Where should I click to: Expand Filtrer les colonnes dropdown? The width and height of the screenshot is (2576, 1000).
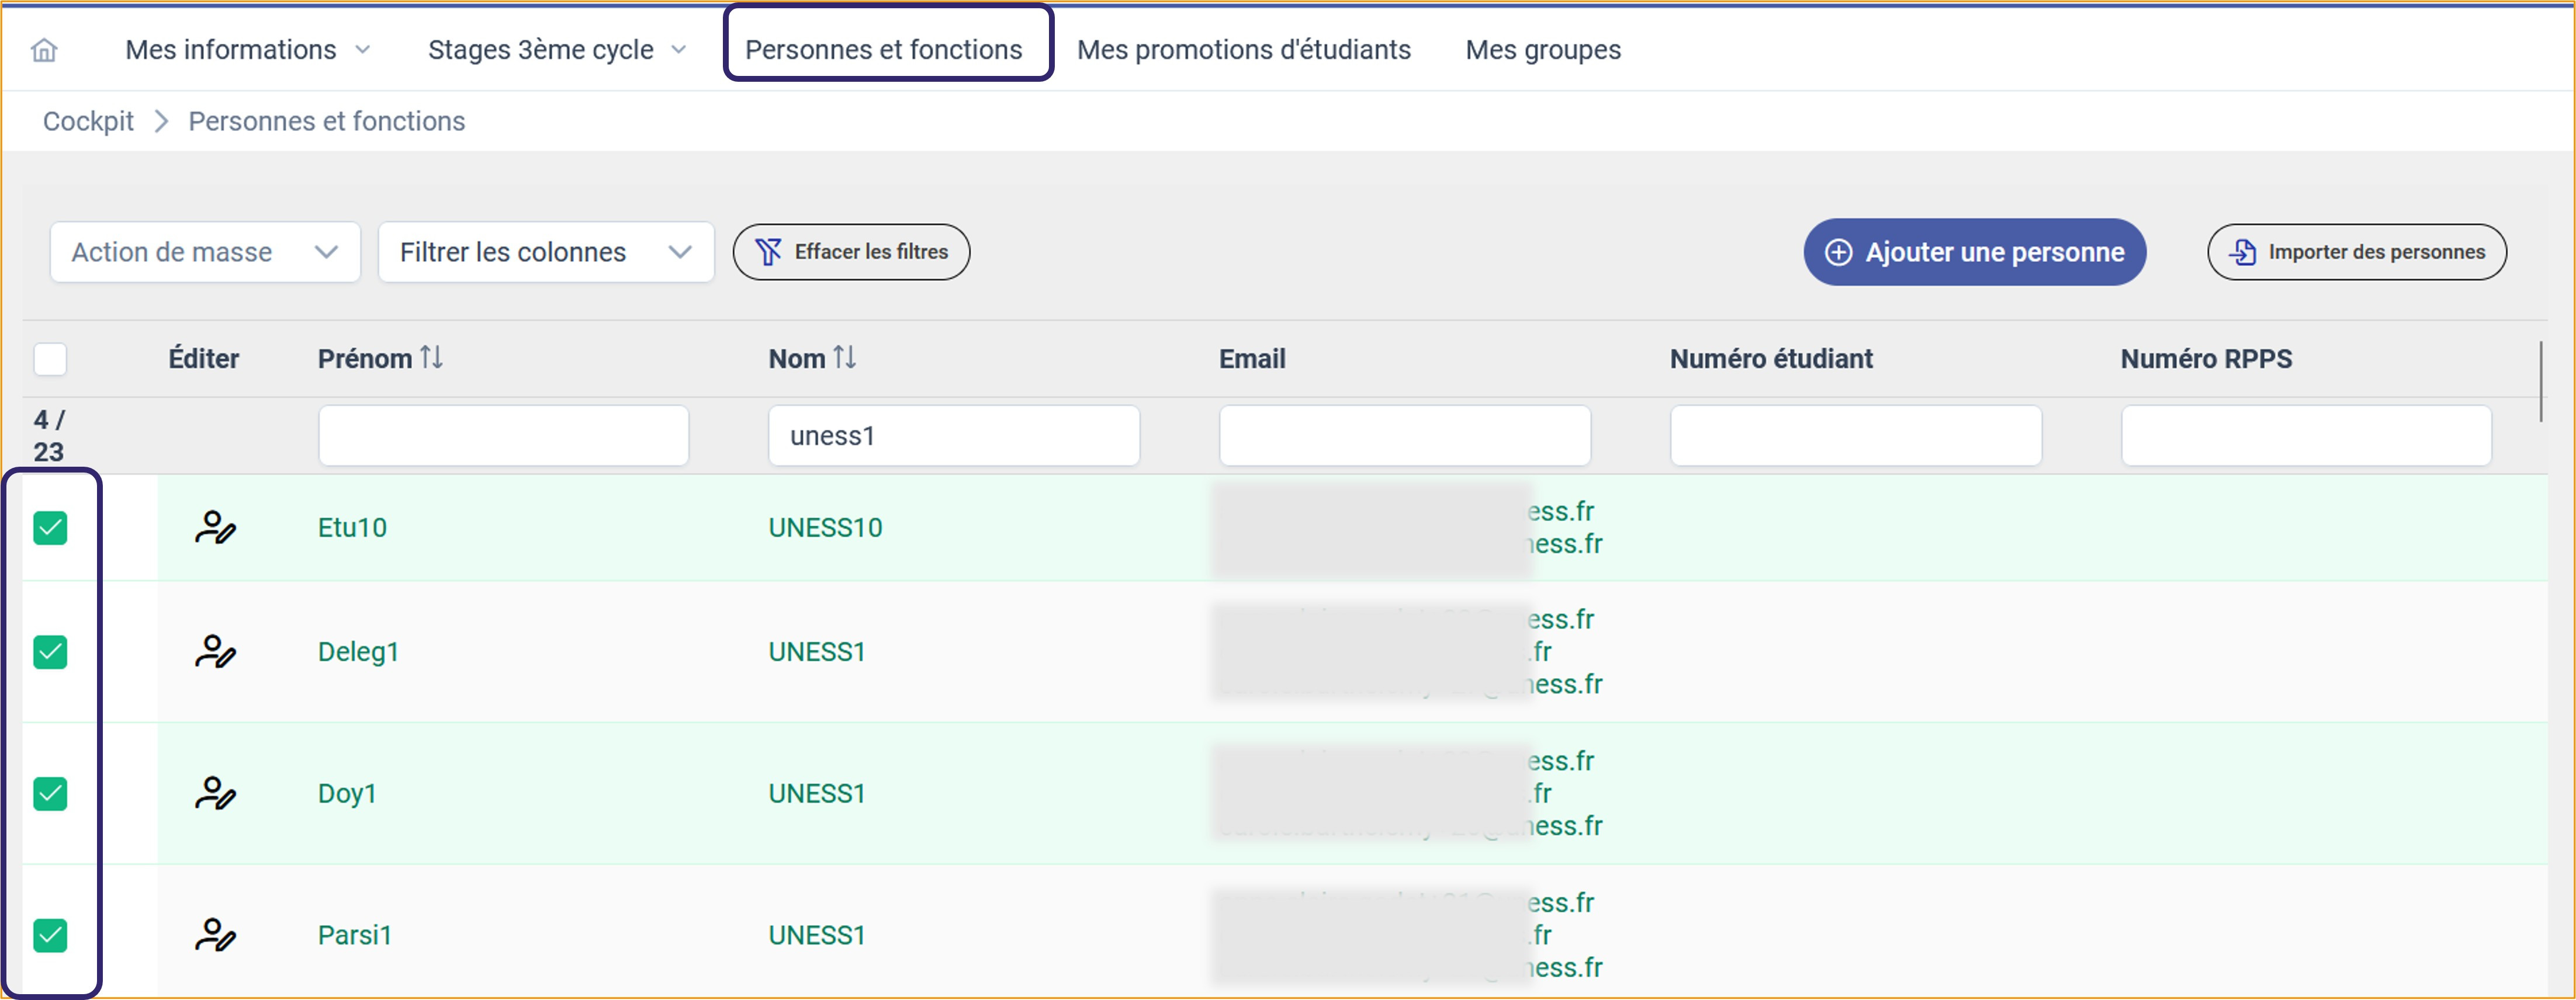pyautogui.click(x=546, y=252)
